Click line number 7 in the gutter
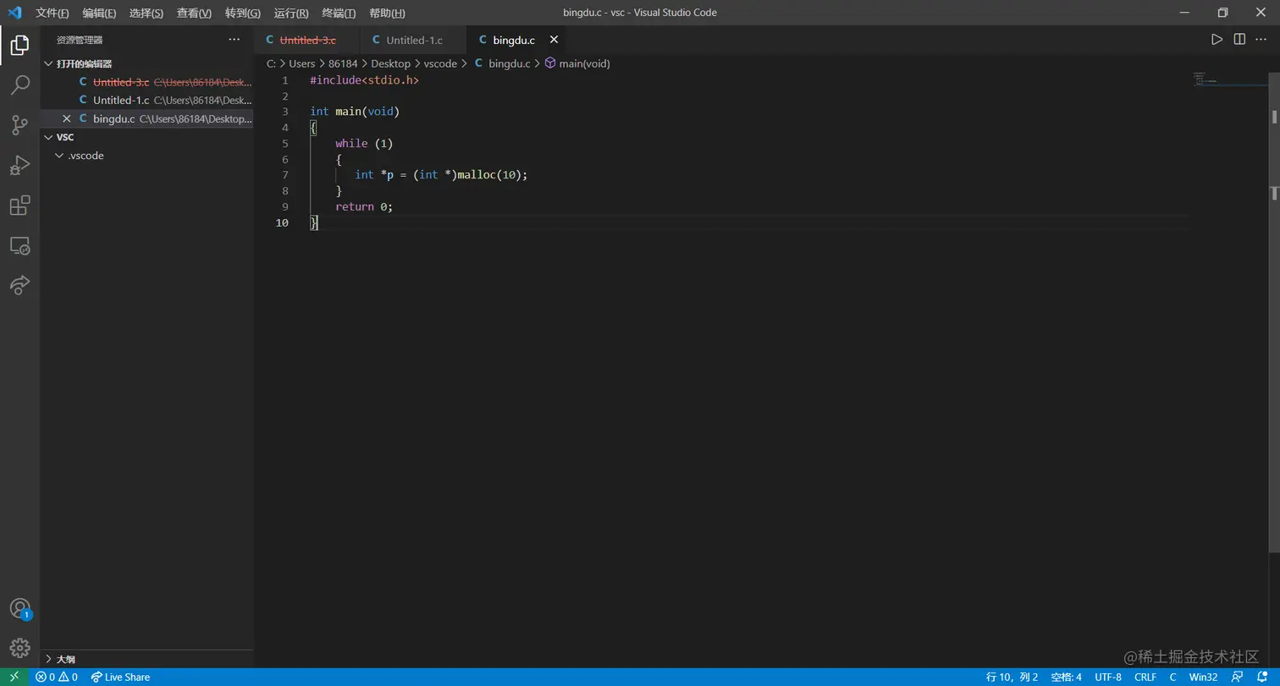Screen dimensions: 1280x686 [285, 175]
